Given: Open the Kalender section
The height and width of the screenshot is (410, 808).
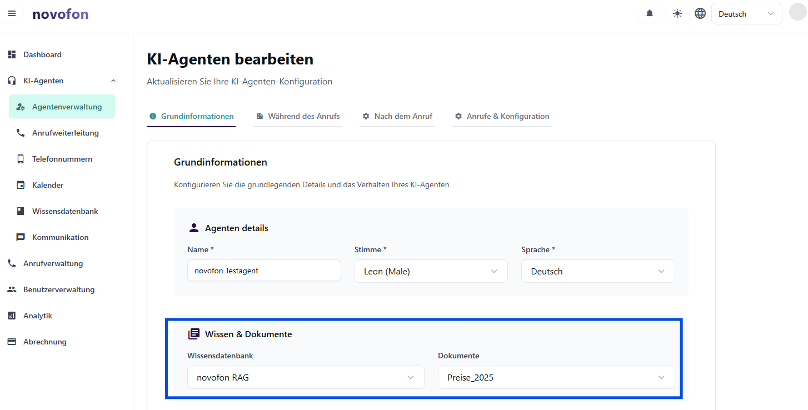Looking at the screenshot, I should point(48,185).
